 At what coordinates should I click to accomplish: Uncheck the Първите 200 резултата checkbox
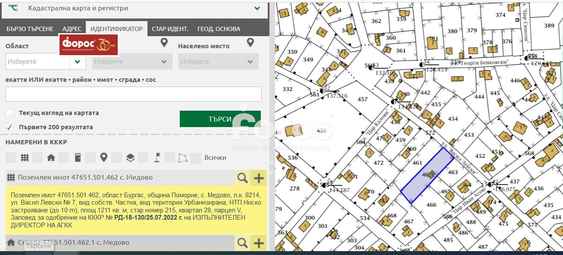pos(9,127)
